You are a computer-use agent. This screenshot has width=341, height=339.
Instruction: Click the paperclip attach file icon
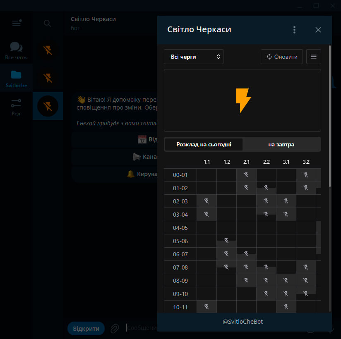click(x=115, y=328)
